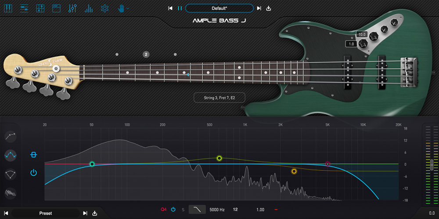Click the 5000 Hz frequency value
439x219 pixels.
point(217,209)
